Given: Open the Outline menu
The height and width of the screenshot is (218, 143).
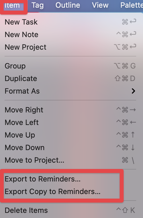Looking at the screenshot, I should pos(68,5).
